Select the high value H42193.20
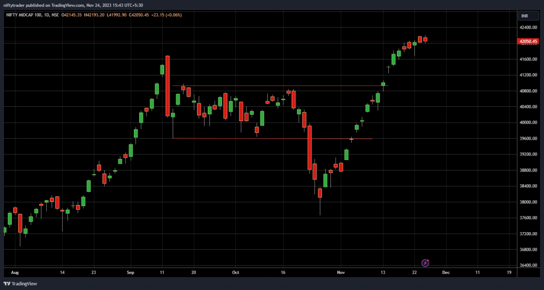 95,15
